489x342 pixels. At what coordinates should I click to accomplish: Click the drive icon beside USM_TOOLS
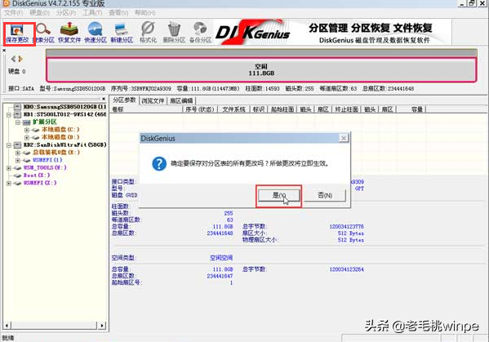pyautogui.click(x=18, y=167)
